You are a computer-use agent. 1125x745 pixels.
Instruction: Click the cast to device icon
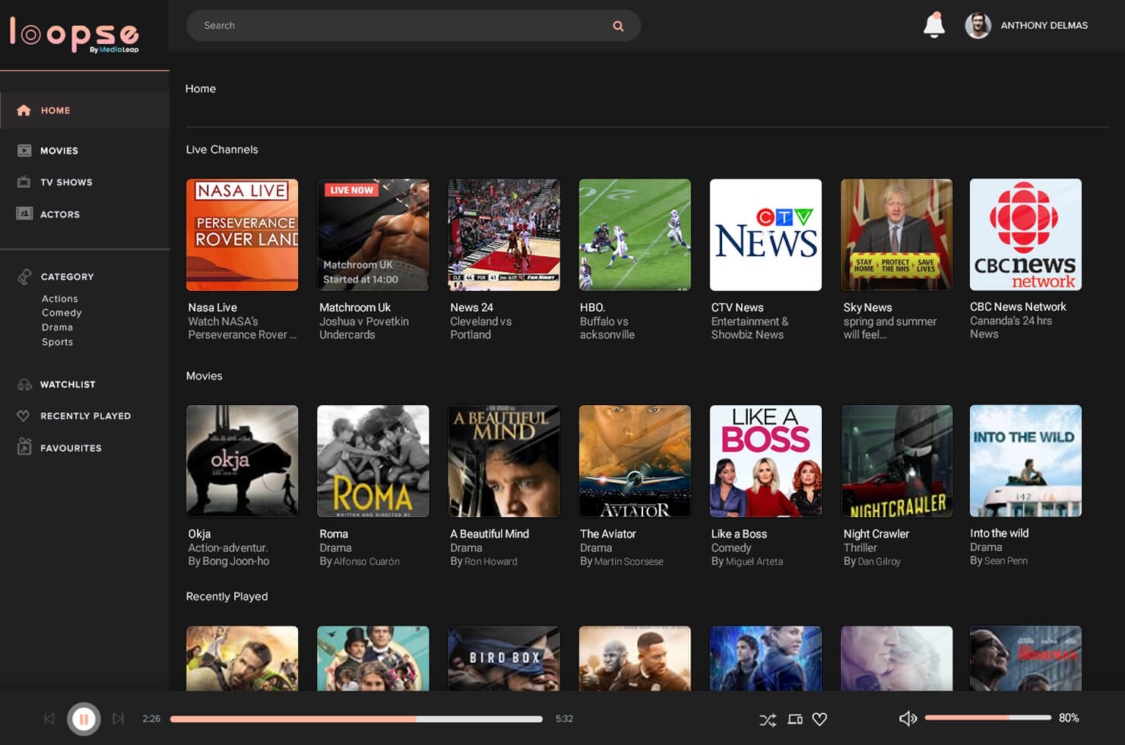pos(795,719)
